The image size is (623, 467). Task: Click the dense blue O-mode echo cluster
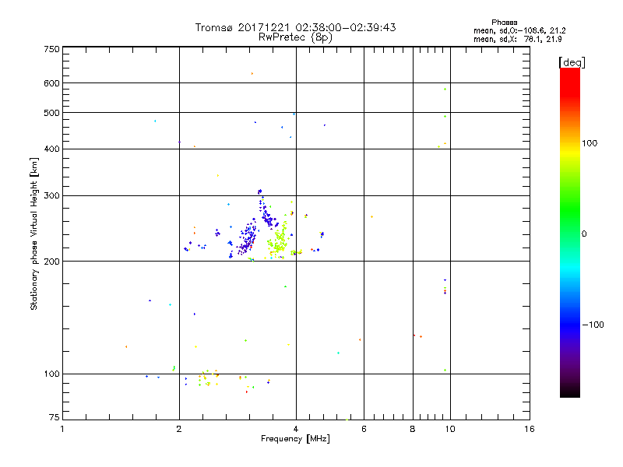[248, 238]
